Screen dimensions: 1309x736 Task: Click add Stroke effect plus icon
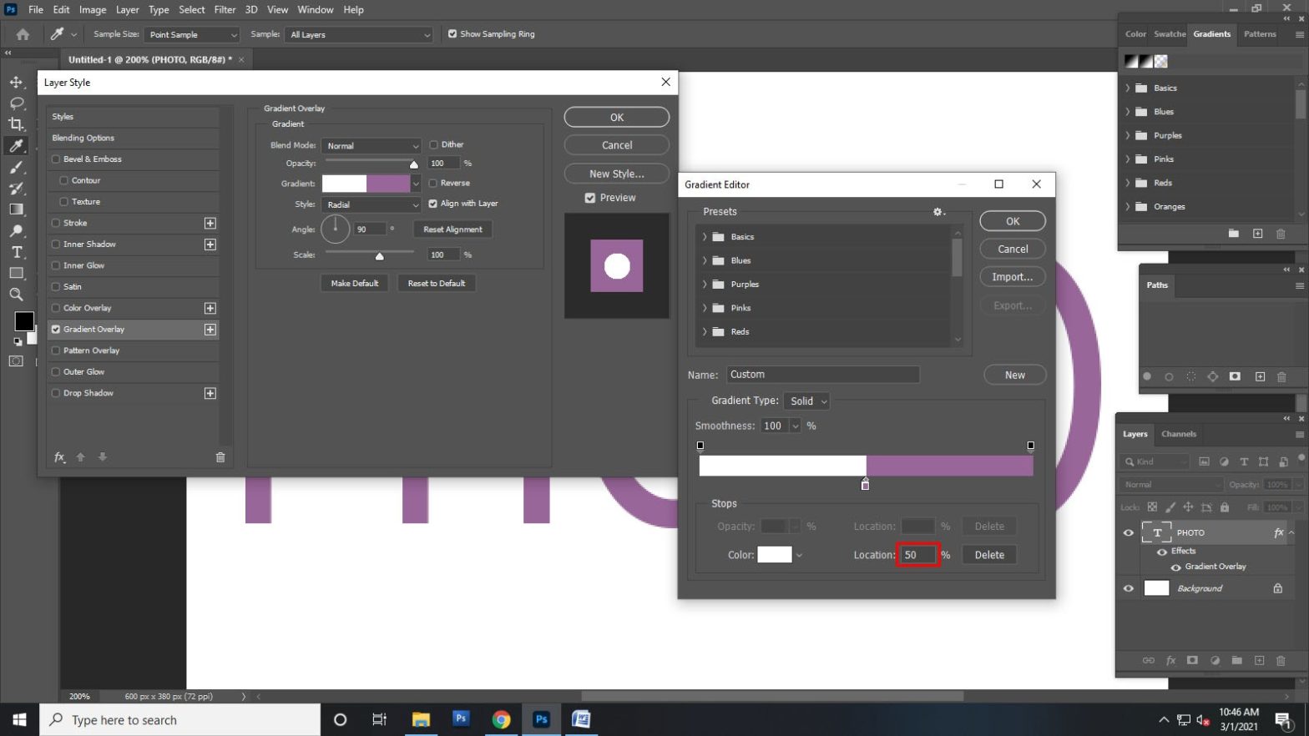(210, 224)
